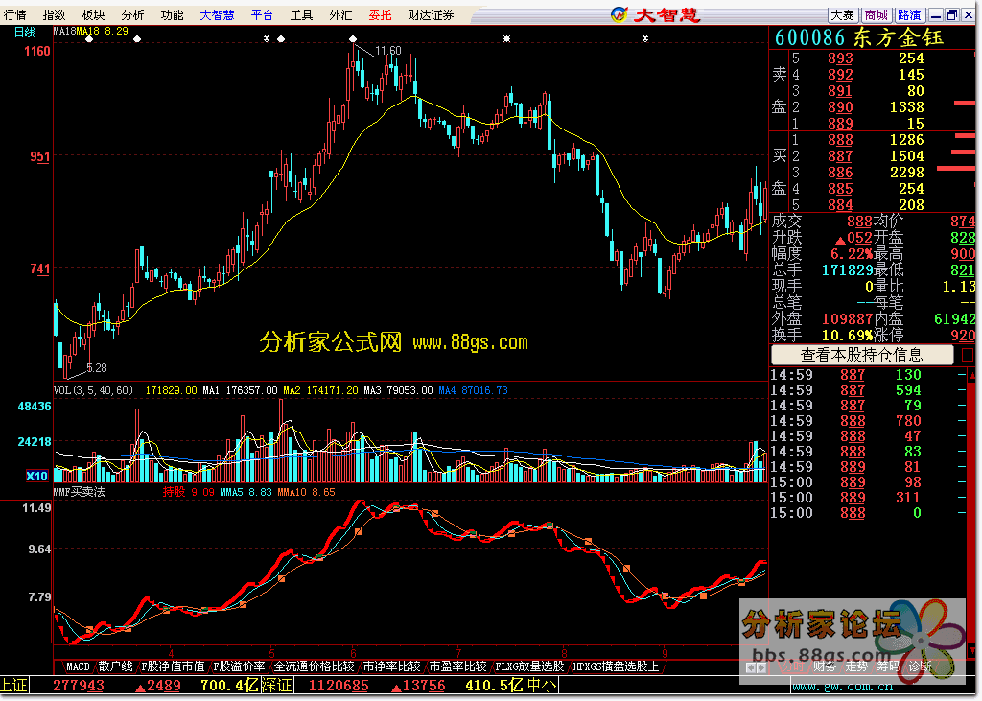This screenshot has height=701, width=982.
Task: Click the sell-2 price 890
Action: (840, 107)
